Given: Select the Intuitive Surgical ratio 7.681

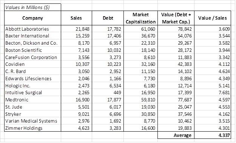Looking at the screenshot, I should [212, 92].
